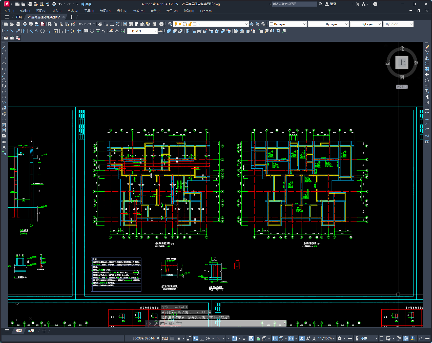The width and height of the screenshot is (432, 343).
Task: Click the Pan hand tool icon
Action: click(x=100, y=24)
